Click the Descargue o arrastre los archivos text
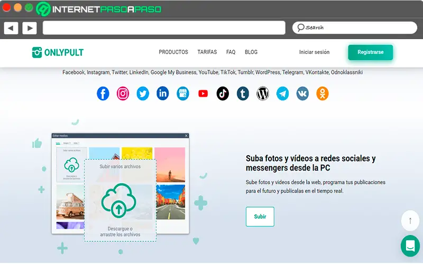This screenshot has width=423, height=264. 120,232
